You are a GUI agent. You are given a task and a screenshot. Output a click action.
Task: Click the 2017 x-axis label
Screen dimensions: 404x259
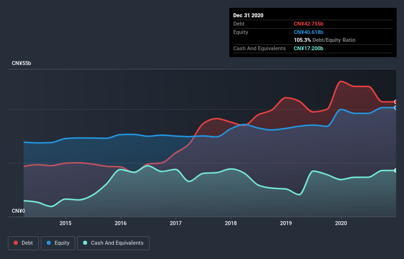(x=176, y=223)
